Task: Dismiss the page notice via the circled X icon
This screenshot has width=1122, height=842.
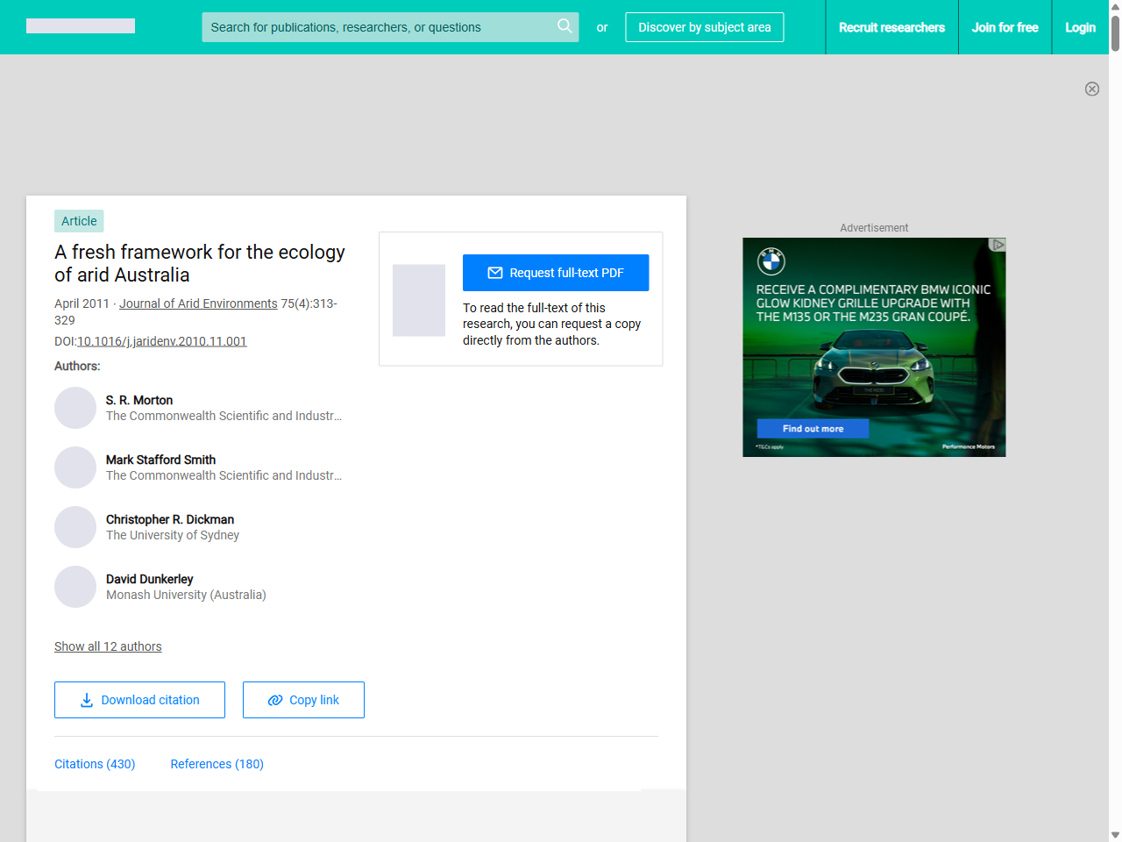Action: coord(1092,89)
